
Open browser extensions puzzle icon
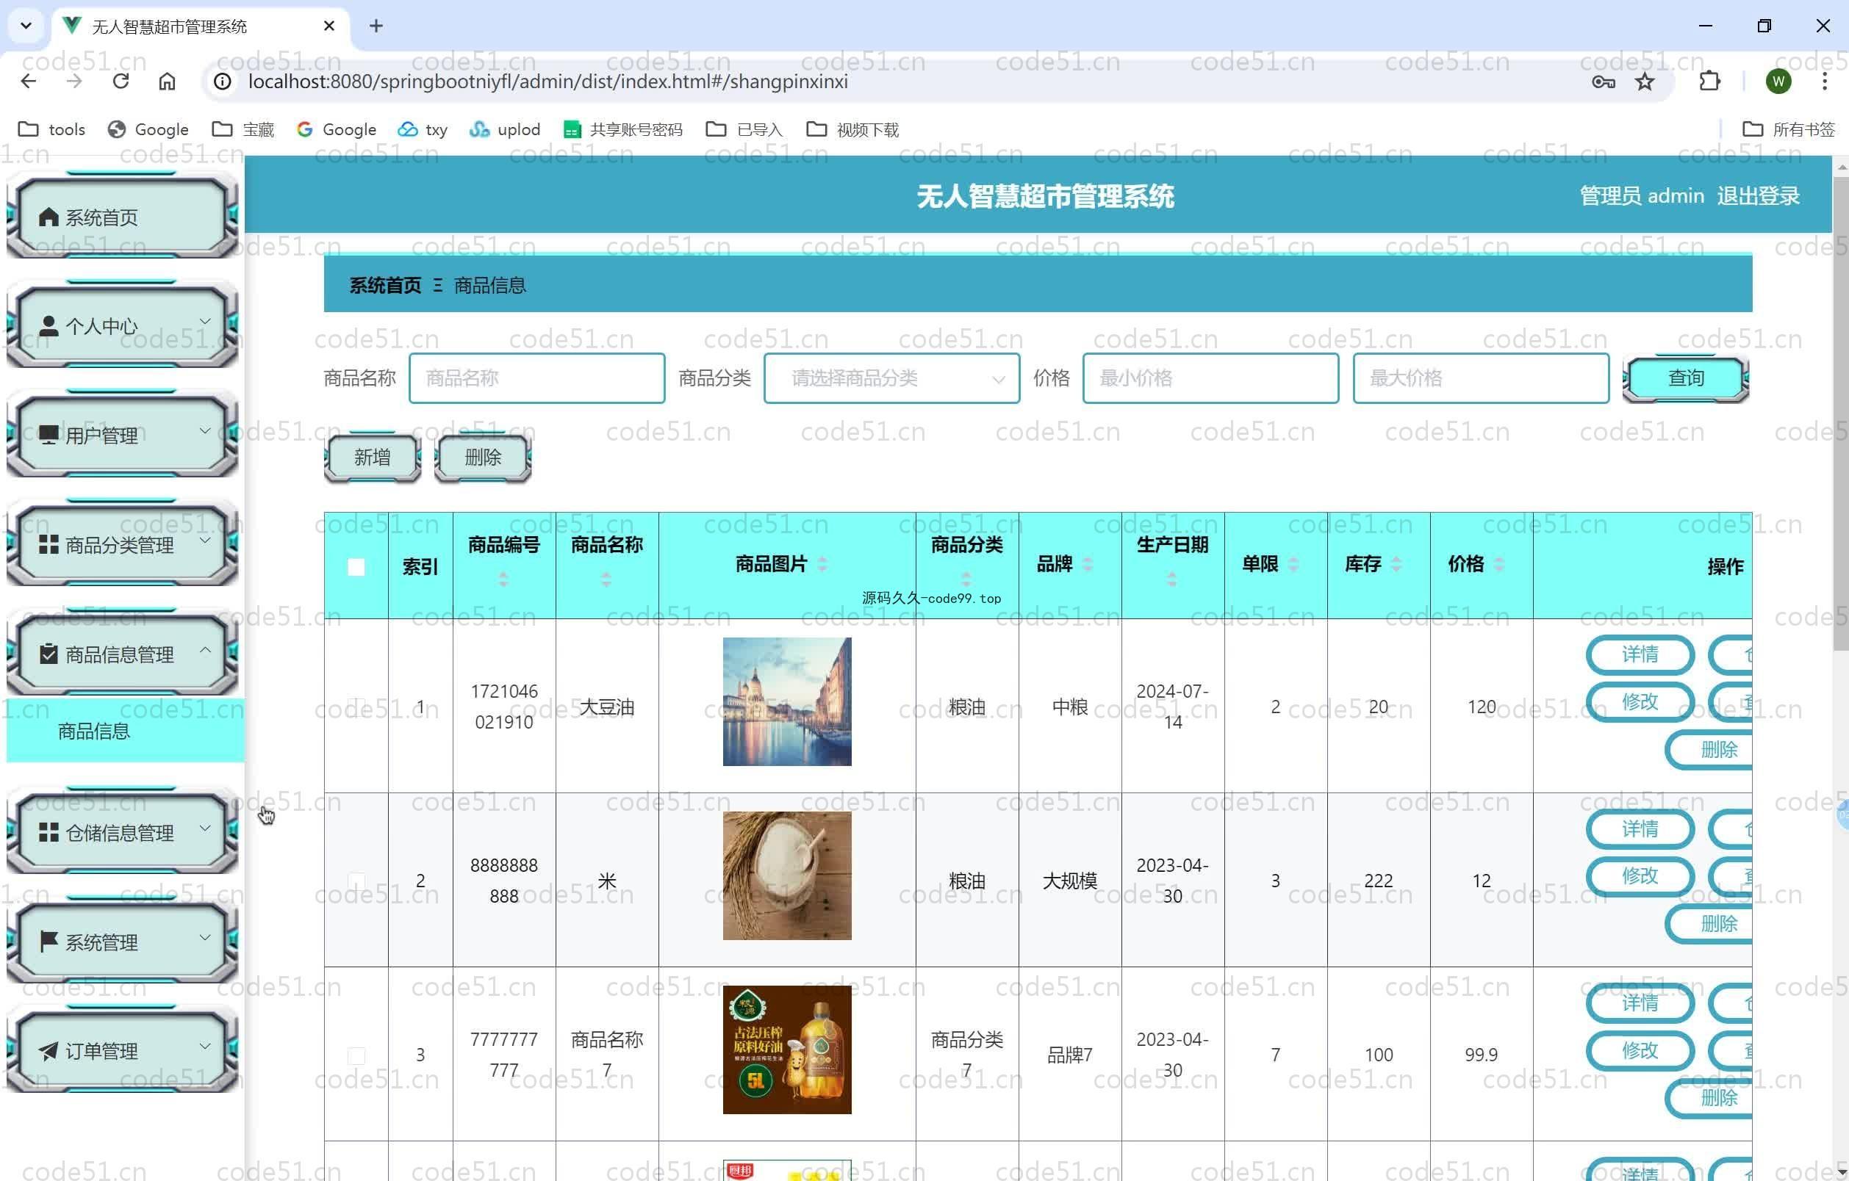pyautogui.click(x=1709, y=82)
